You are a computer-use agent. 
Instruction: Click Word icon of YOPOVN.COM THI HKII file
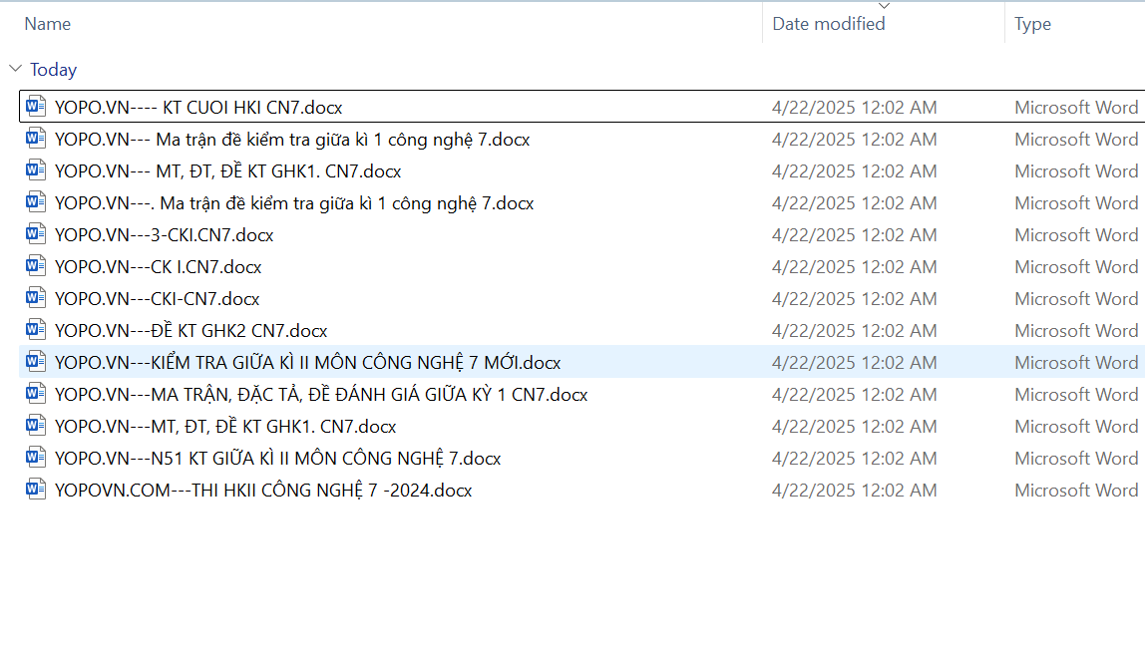(36, 490)
